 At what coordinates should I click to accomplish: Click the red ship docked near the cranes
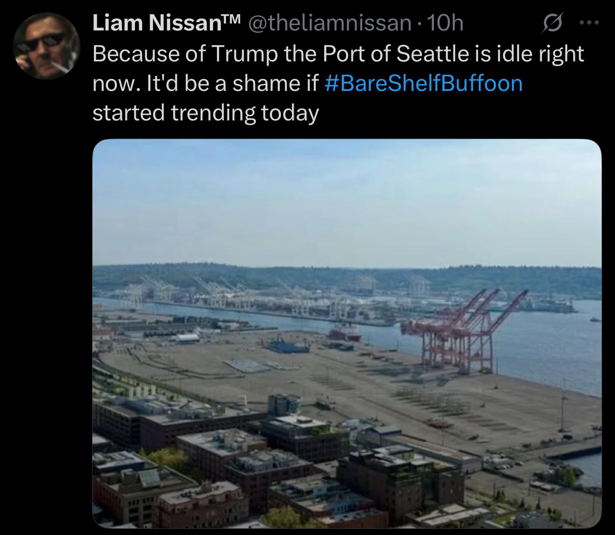344,333
